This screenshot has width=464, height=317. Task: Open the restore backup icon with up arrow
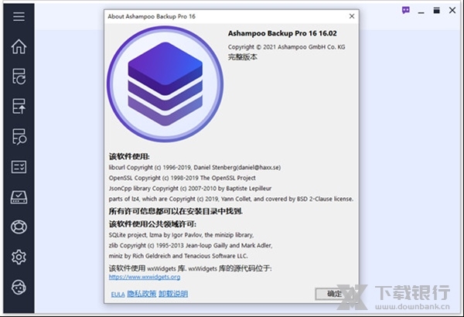coord(19,106)
